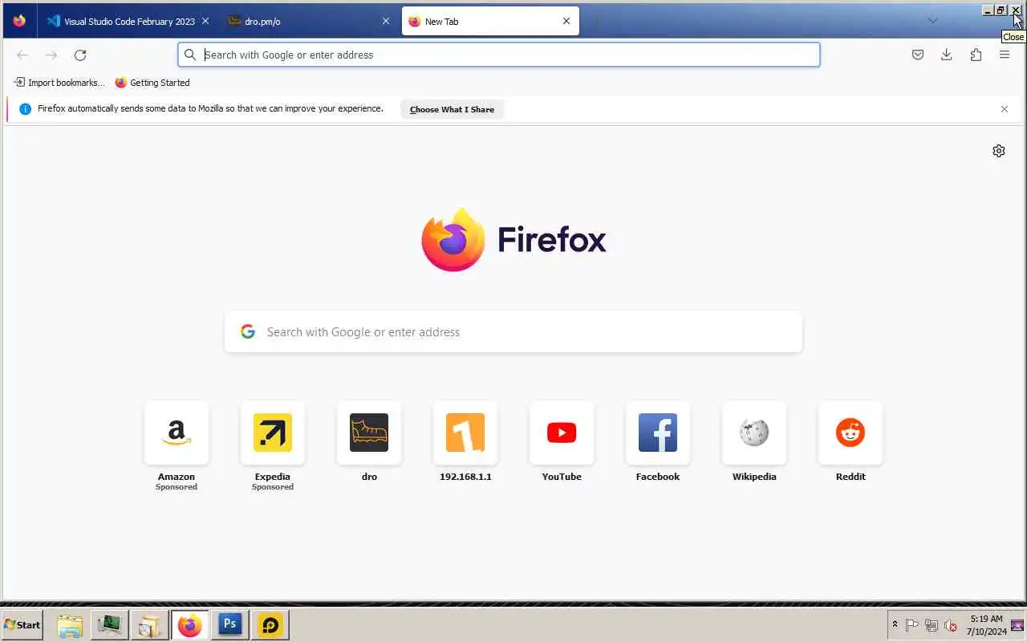The height and width of the screenshot is (642, 1027).
Task: Open the Downloads panel
Action: click(x=947, y=55)
